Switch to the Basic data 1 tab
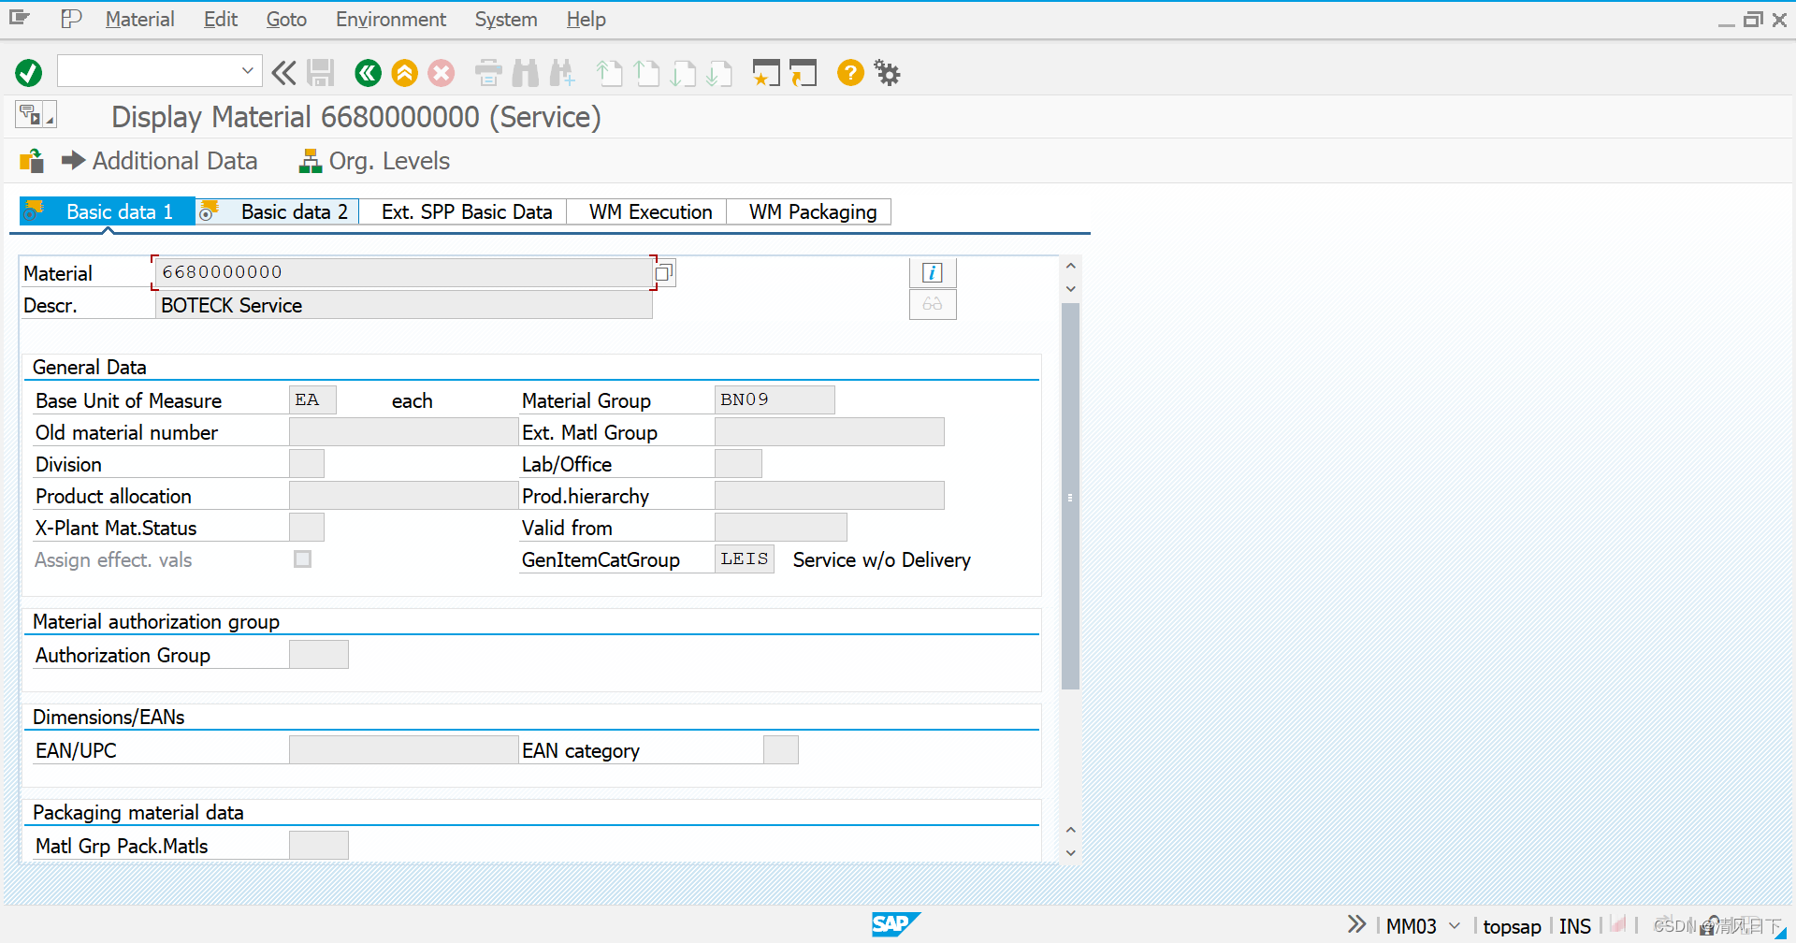Screen dimensions: 1796x943 (107, 211)
